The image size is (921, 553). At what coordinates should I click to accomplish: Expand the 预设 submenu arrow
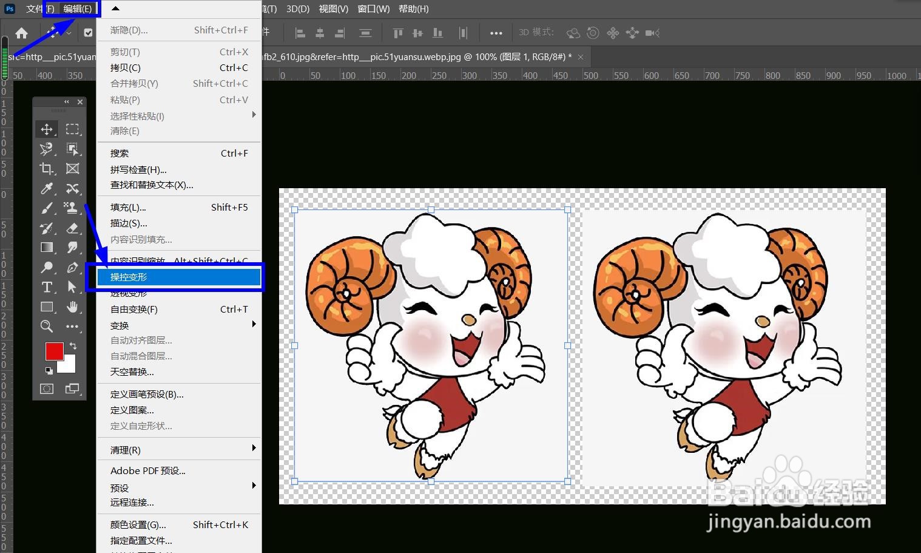tap(254, 486)
